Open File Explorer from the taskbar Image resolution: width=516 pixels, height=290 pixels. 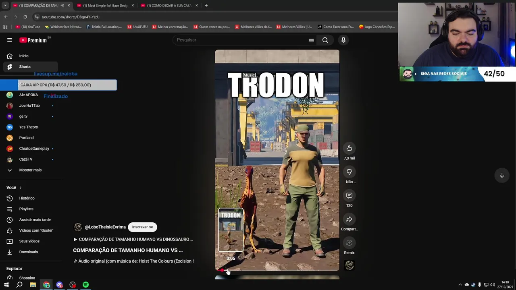click(x=33, y=285)
